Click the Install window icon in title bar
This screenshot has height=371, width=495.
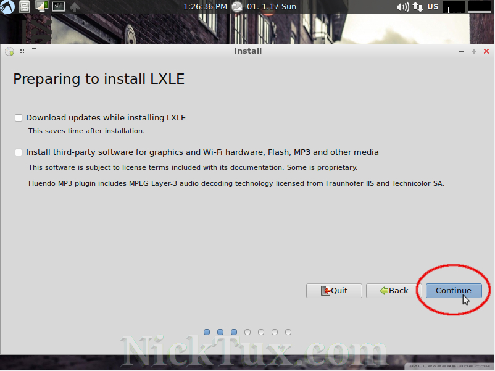pyautogui.click(x=9, y=51)
